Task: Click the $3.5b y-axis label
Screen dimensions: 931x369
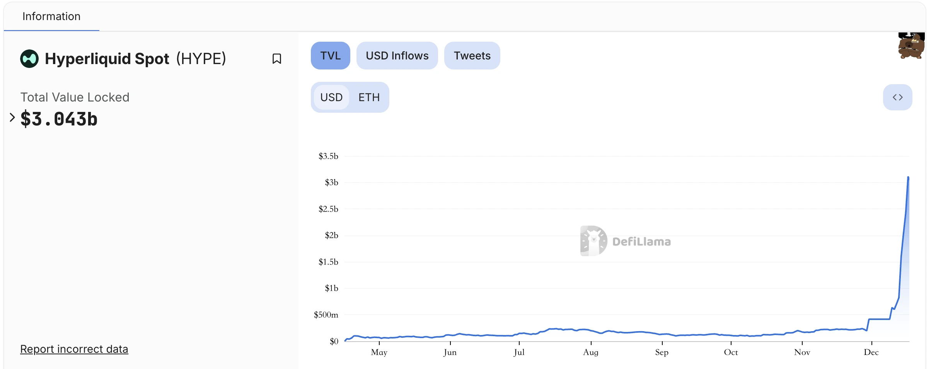Action: [x=328, y=156]
